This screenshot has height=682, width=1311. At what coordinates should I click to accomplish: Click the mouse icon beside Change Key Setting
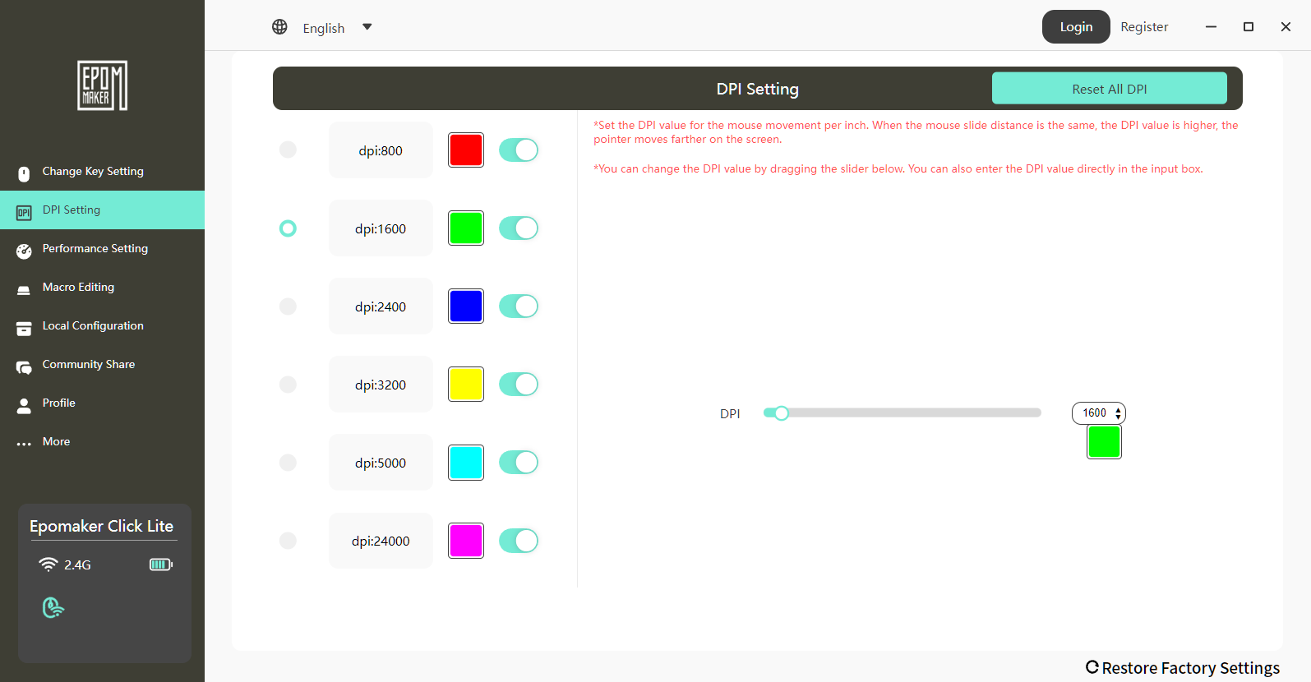click(x=24, y=173)
